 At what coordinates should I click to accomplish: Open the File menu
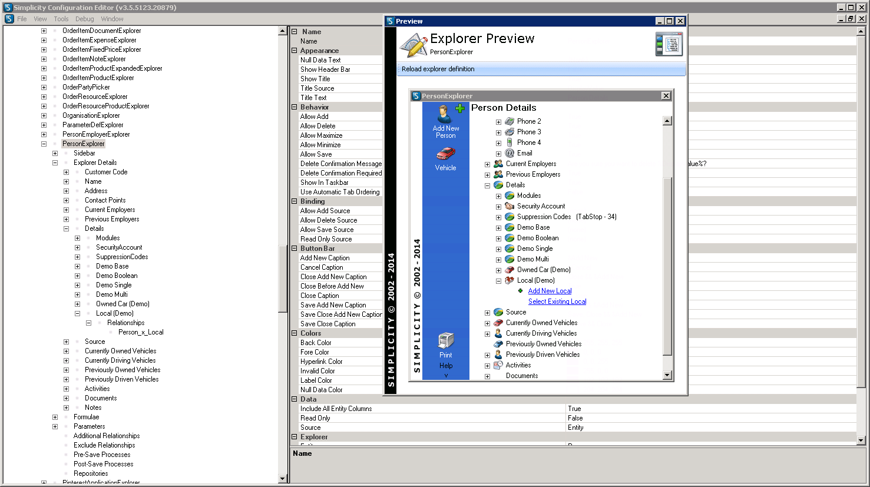[22, 19]
